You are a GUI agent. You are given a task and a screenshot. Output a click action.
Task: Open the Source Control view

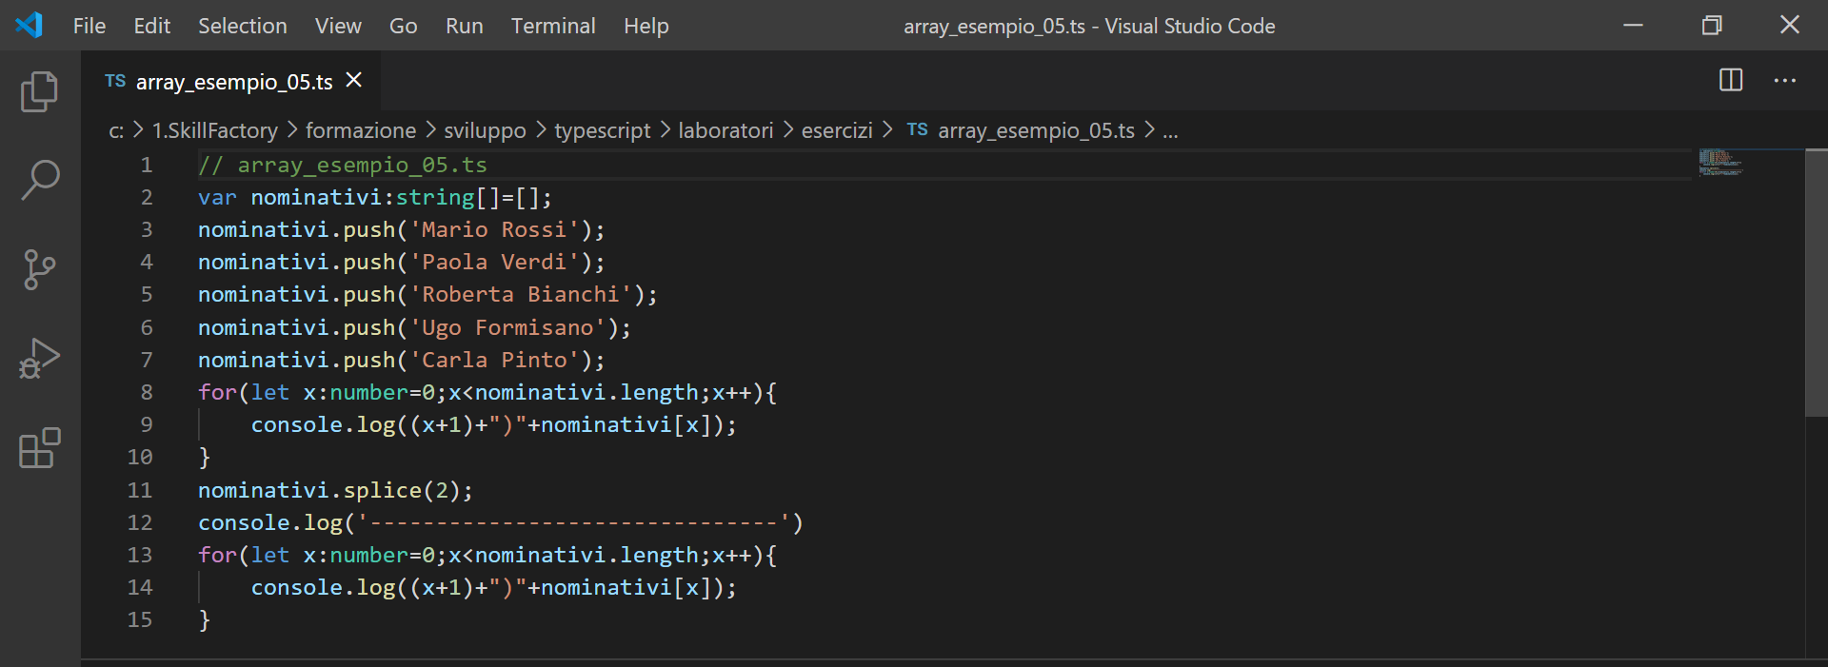(x=39, y=269)
